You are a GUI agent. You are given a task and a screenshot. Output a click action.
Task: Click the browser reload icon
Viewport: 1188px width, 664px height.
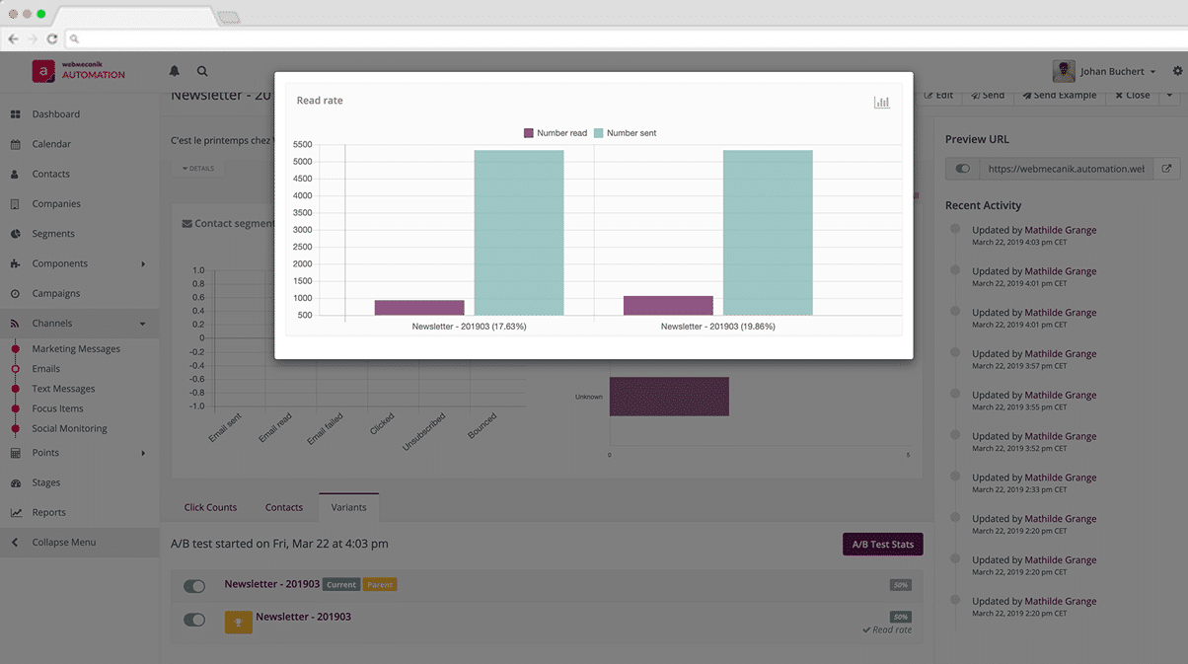pyautogui.click(x=52, y=38)
